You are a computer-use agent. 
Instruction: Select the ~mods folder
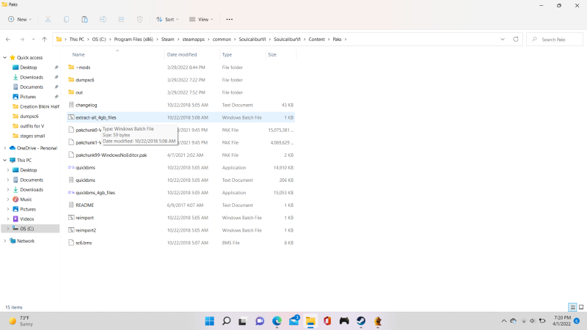[83, 67]
